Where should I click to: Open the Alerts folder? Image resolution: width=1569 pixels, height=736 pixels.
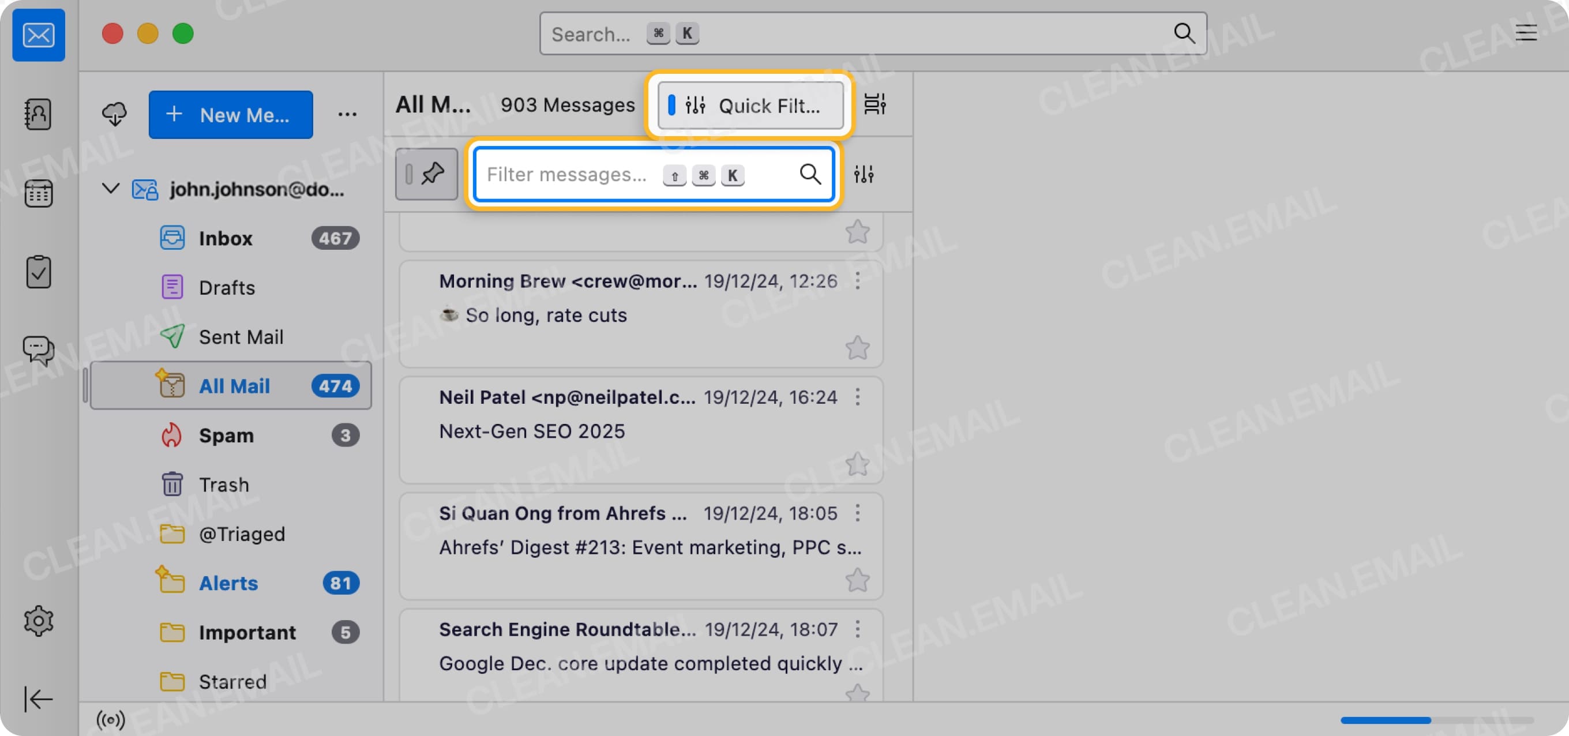point(228,583)
